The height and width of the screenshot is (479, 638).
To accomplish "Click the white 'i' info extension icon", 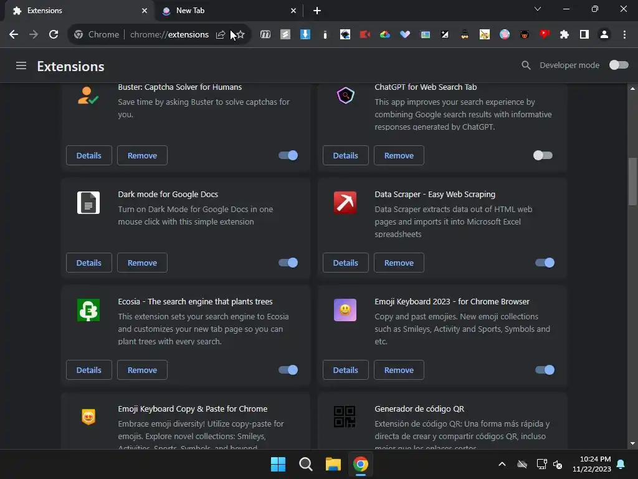I will click(x=325, y=35).
